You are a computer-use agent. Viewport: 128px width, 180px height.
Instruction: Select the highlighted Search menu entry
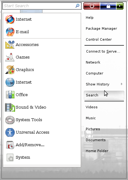[104, 95]
